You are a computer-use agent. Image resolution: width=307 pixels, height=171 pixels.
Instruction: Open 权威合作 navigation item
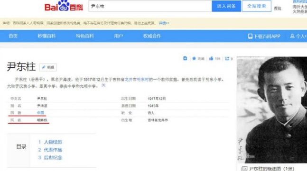pos(152,36)
